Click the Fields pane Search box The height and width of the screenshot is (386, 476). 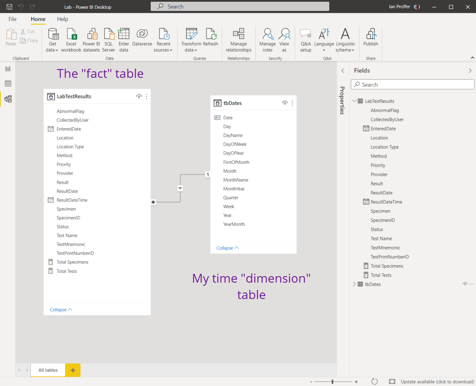[x=413, y=85]
